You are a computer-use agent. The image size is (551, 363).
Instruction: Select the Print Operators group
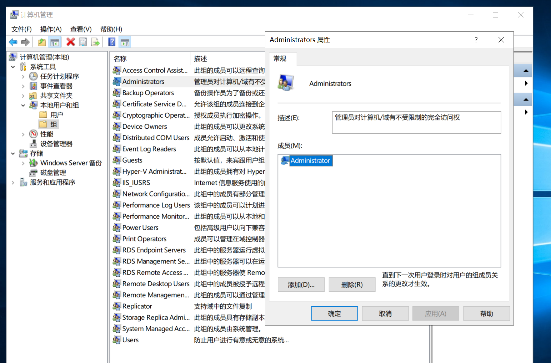pyautogui.click(x=144, y=239)
